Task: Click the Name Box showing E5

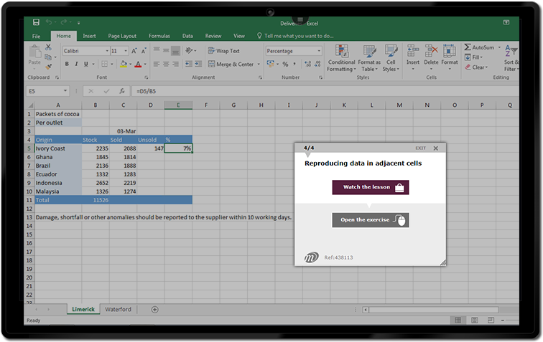Action: pyautogui.click(x=48, y=91)
